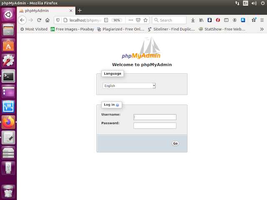Open a new browser tab
Screen dimensions: 267x200
80,10
